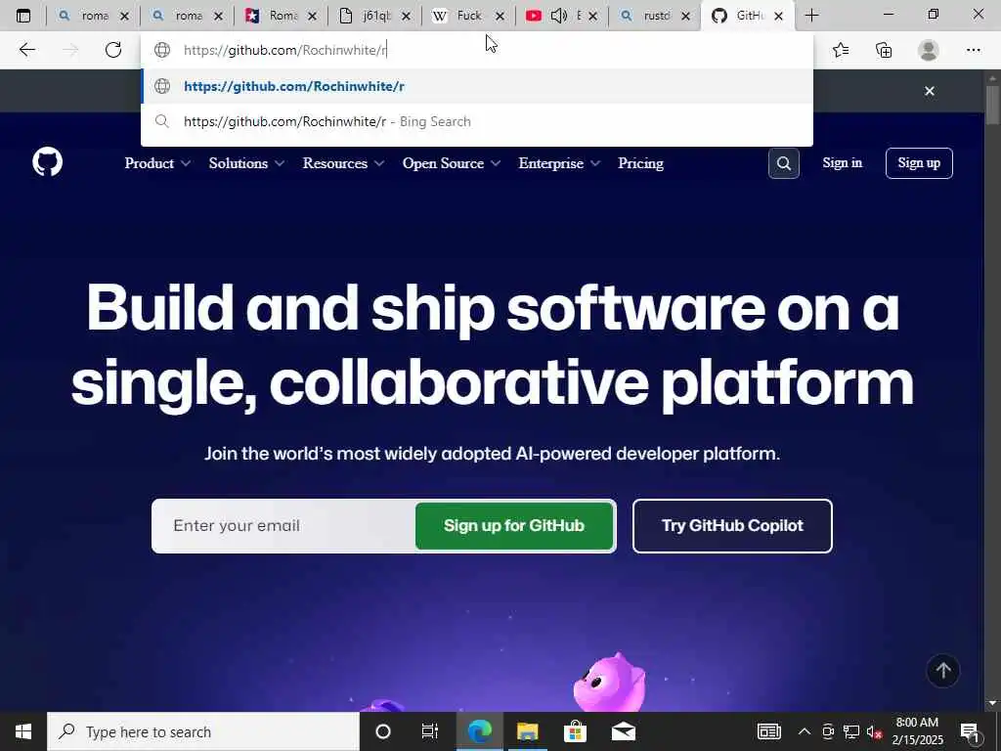Switch to the Wikipedia tab
The width and height of the screenshot is (1001, 751).
(x=468, y=16)
